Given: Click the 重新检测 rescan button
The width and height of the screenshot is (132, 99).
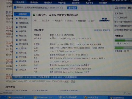Looking at the screenshot, I should 72,8.
